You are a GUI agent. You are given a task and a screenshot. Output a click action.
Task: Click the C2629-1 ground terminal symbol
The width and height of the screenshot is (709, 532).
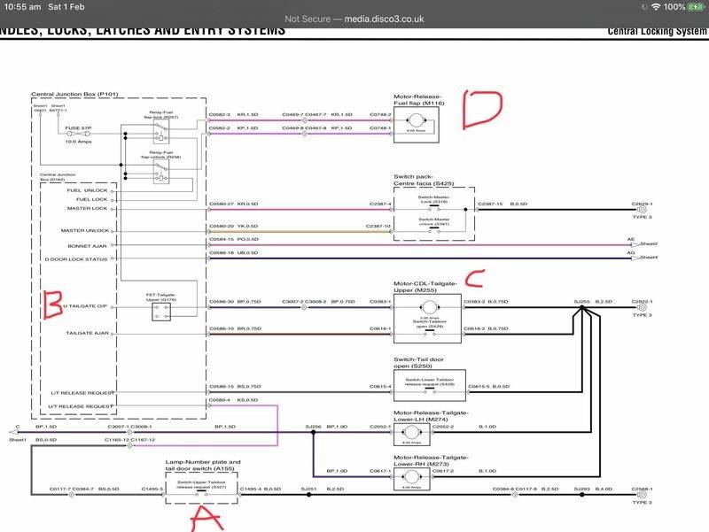(642, 210)
